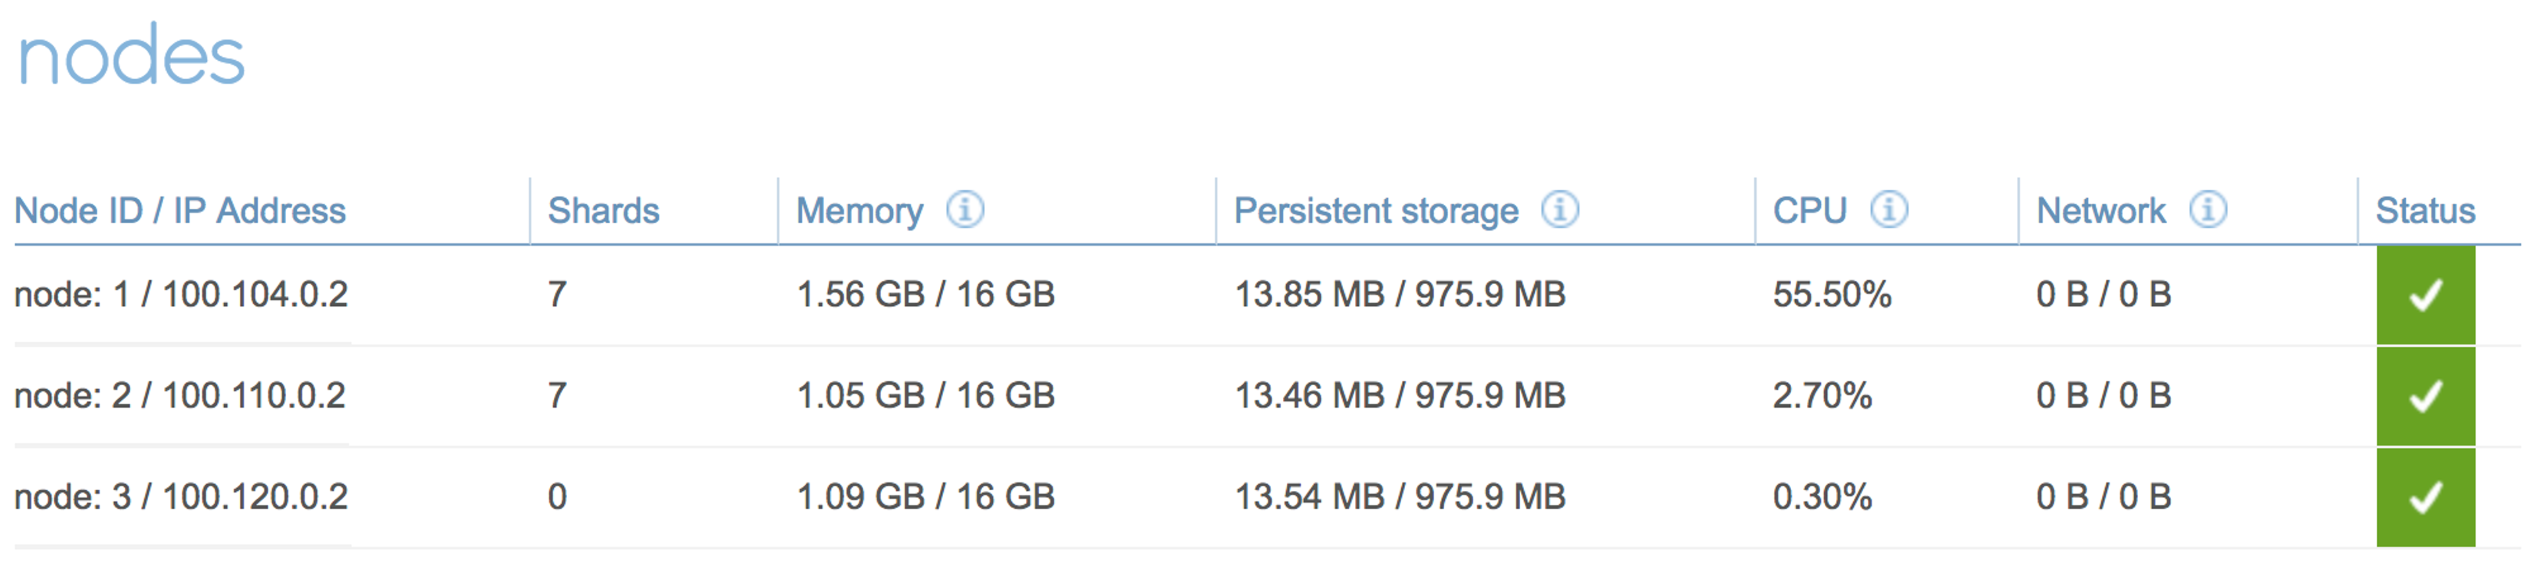Click the Network column header

2100,211
